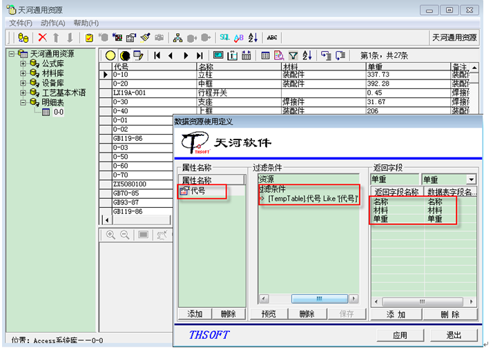Screen dimensions: 493x350
Task: Click the 预览 button
Action: click(269, 314)
